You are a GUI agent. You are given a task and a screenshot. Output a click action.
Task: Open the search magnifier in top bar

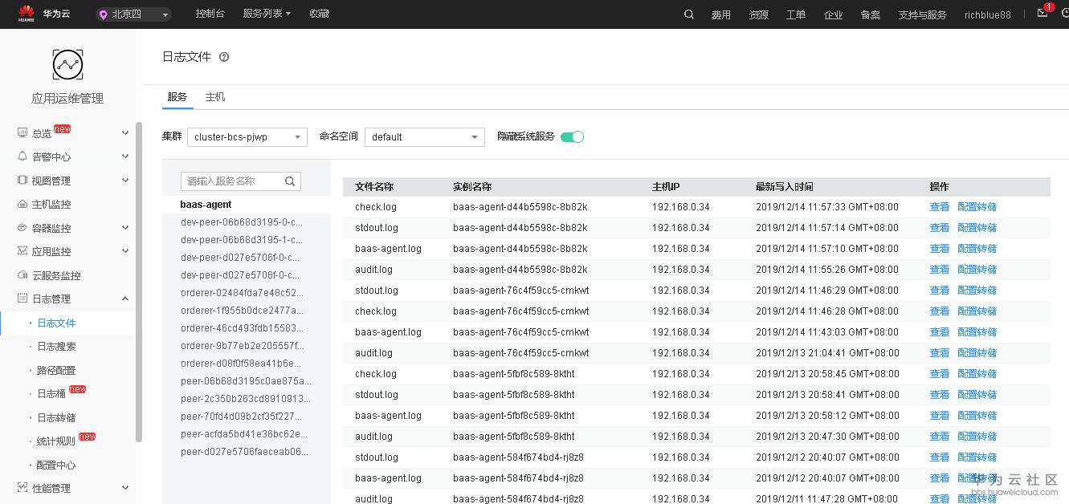689,14
